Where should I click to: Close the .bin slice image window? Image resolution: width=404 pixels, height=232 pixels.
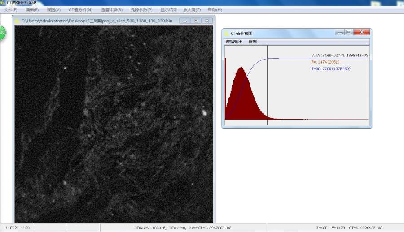pyautogui.click(x=207, y=21)
